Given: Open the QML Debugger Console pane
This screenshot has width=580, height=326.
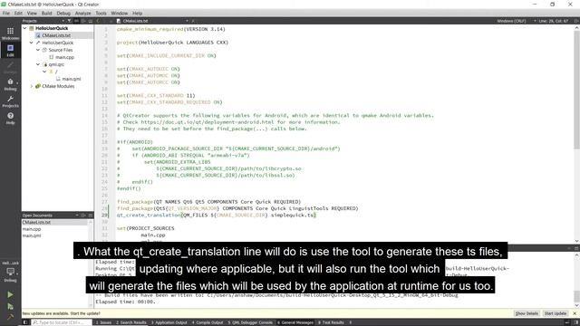Looking at the screenshot, I should tap(250, 322).
